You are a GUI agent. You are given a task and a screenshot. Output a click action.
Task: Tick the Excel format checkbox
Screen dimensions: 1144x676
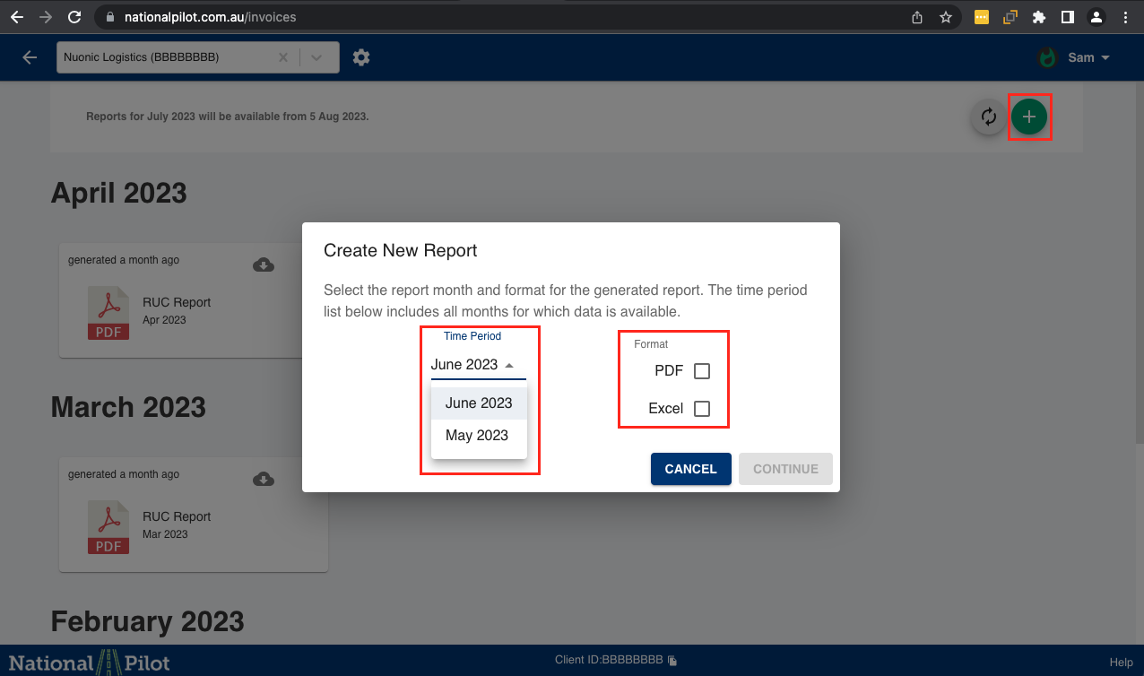click(702, 409)
